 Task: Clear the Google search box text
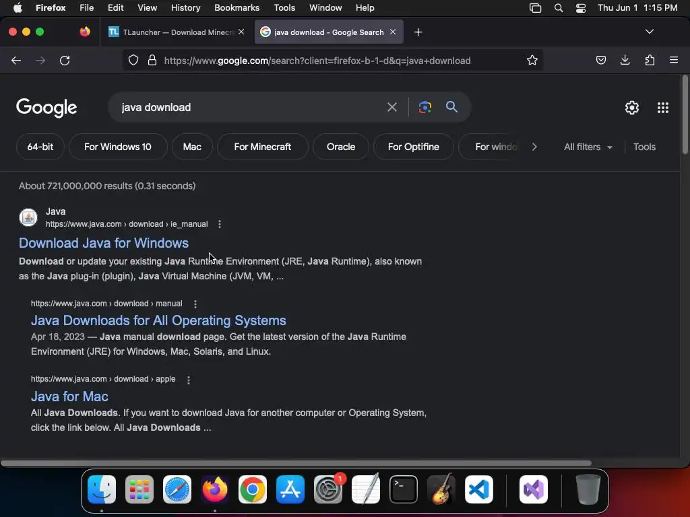391,107
